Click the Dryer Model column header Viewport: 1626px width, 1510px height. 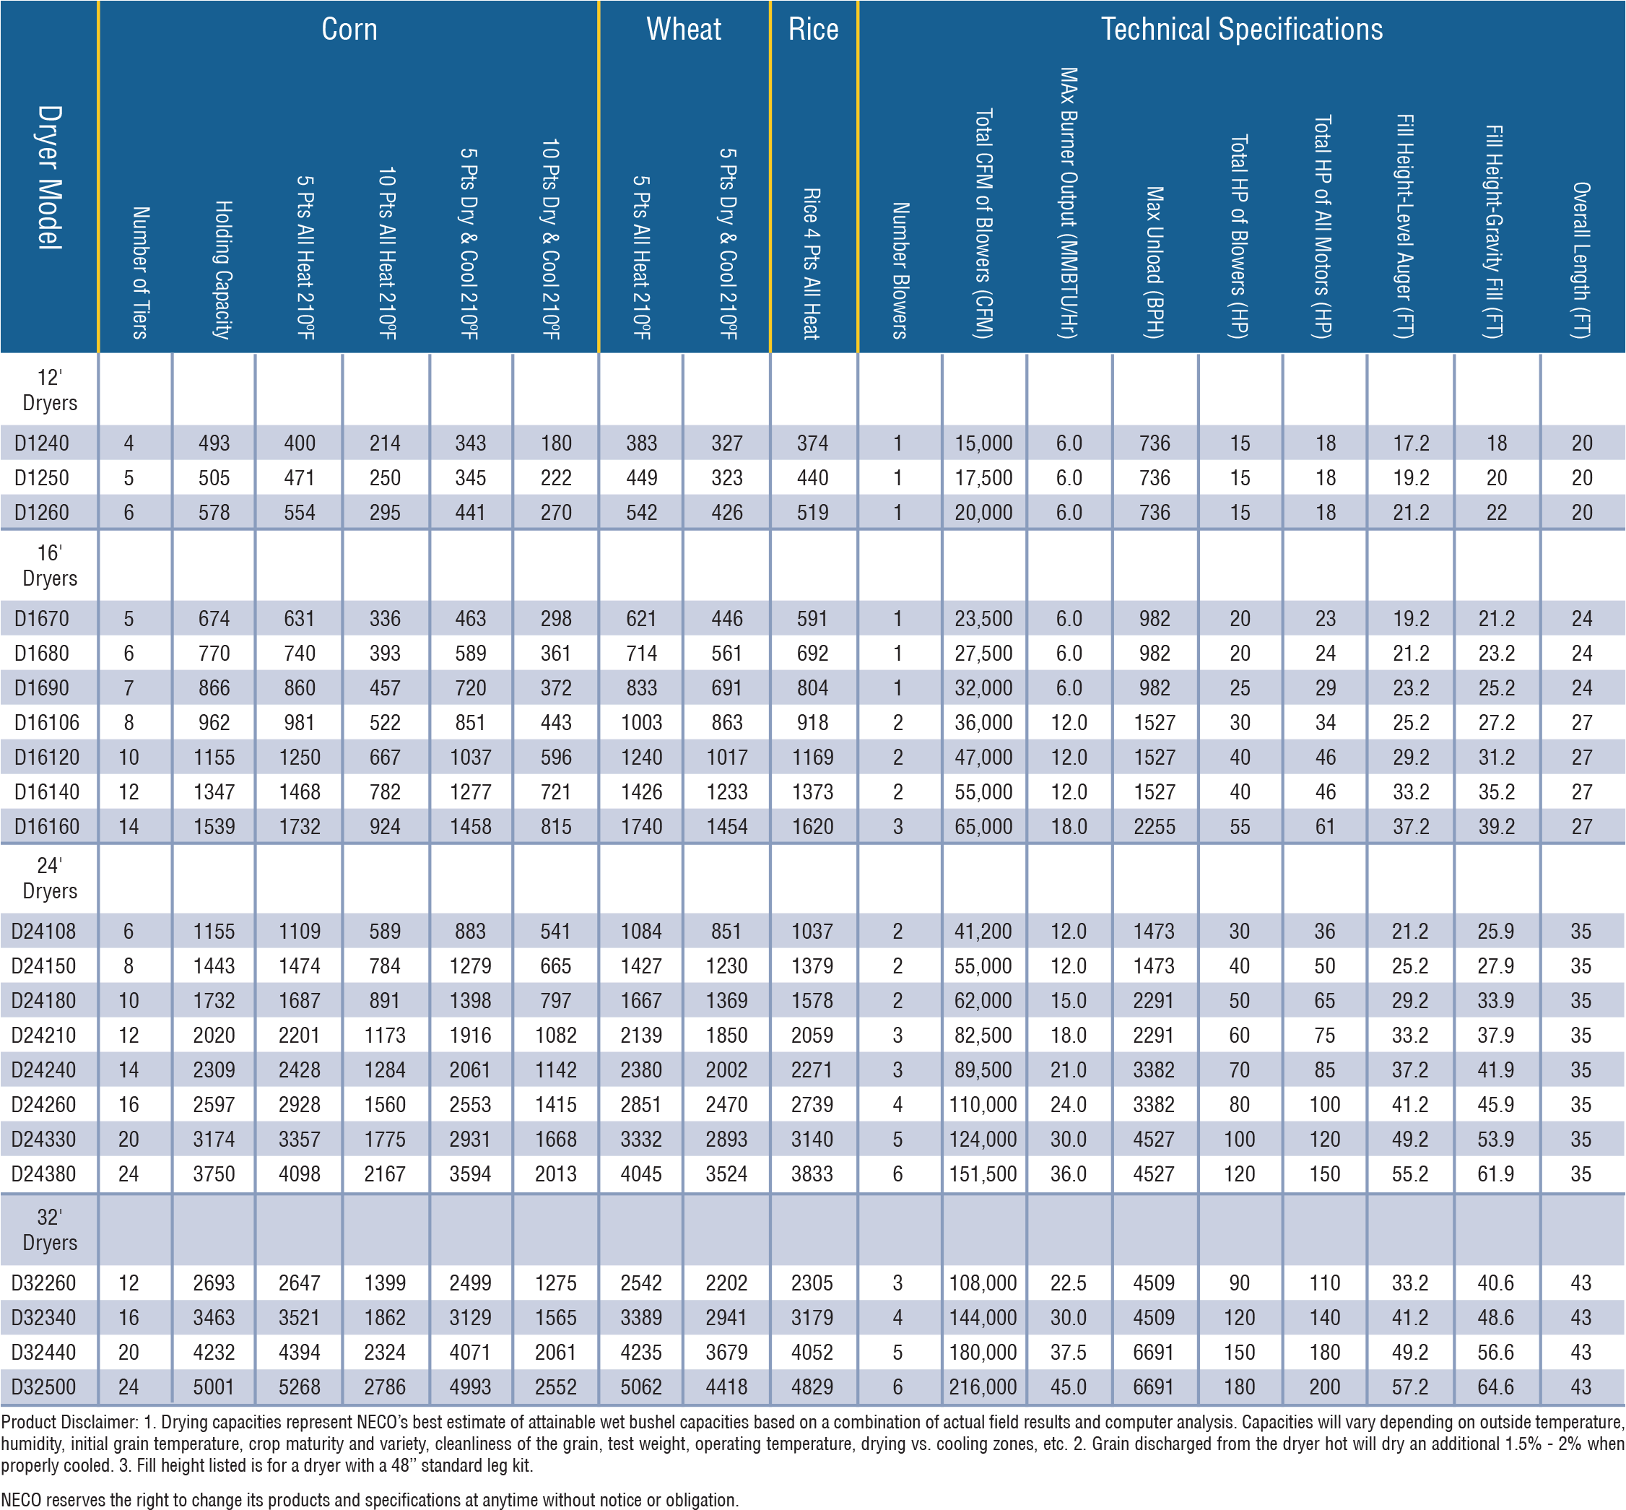click(x=49, y=176)
